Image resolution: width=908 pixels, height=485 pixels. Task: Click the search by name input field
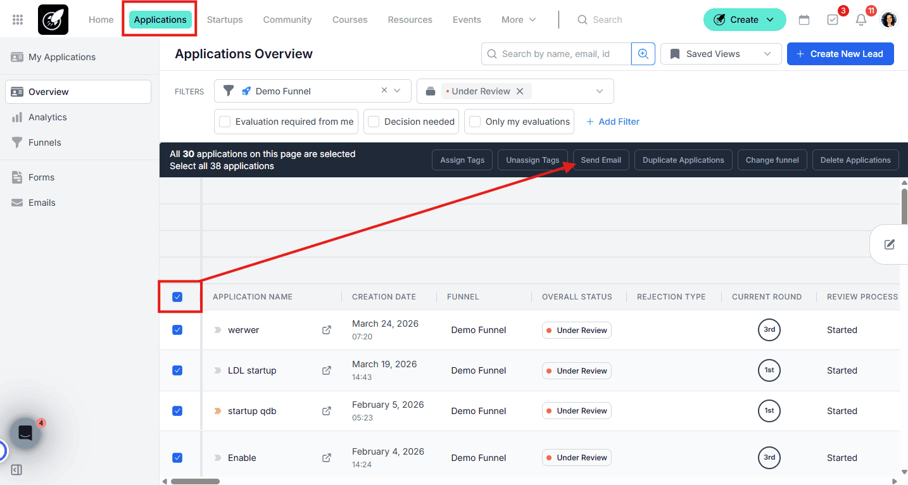[x=556, y=54]
